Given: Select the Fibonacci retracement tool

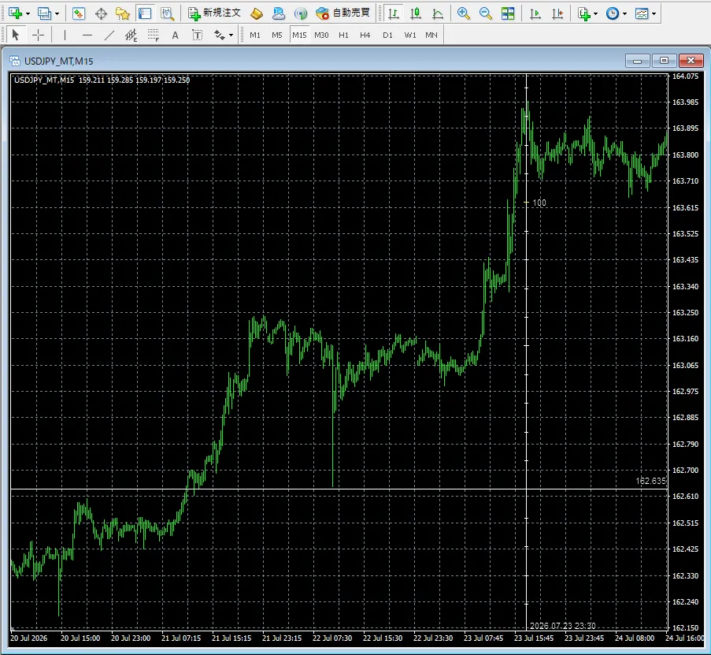Looking at the screenshot, I should (154, 35).
